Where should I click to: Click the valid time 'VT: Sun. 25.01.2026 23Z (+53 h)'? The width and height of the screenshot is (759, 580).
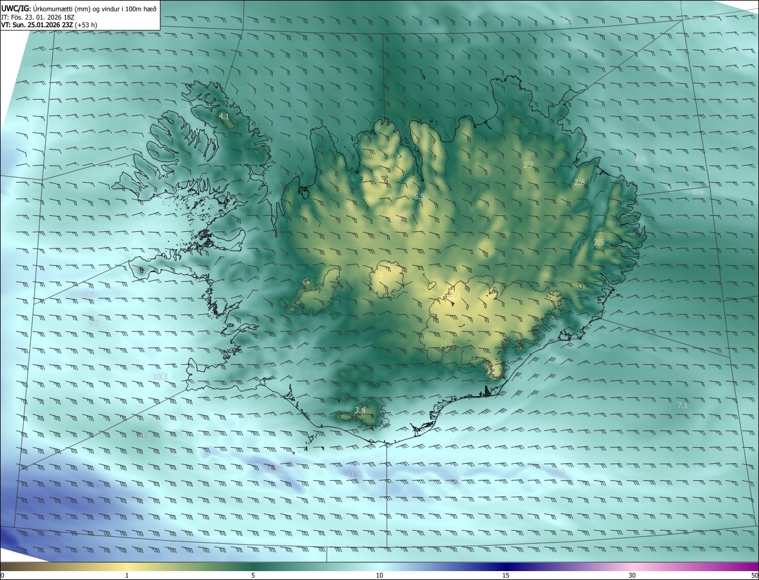click(49, 25)
